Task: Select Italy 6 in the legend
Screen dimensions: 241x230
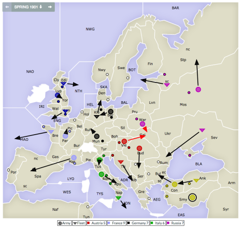Action: [x=158, y=223]
